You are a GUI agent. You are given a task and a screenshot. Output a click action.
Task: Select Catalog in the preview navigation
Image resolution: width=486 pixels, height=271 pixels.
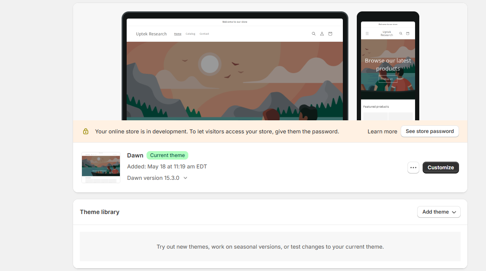(190, 34)
